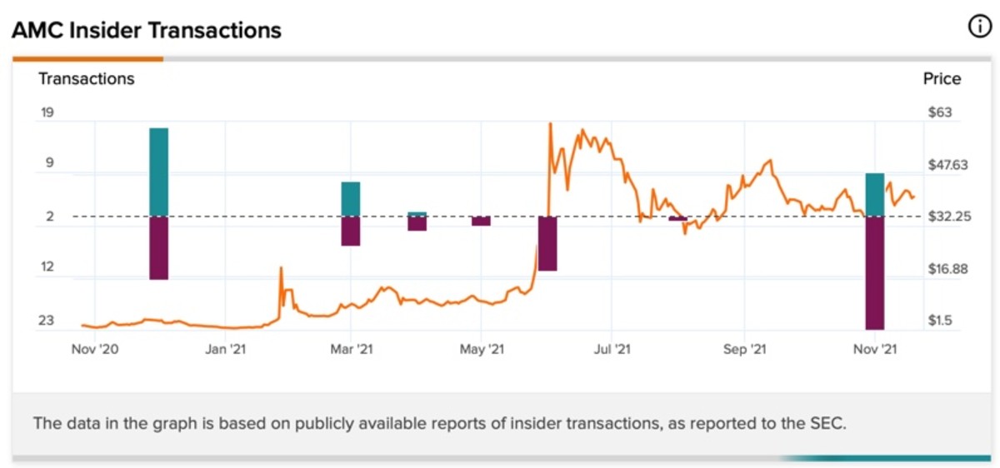
Task: Click the 'Price' axis label
Action: [x=942, y=79]
